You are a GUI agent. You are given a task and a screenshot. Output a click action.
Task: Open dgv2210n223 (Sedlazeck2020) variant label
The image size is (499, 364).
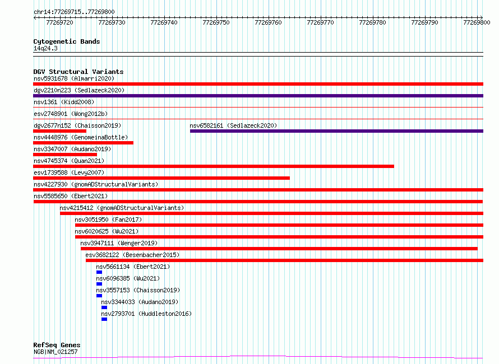pos(79,90)
